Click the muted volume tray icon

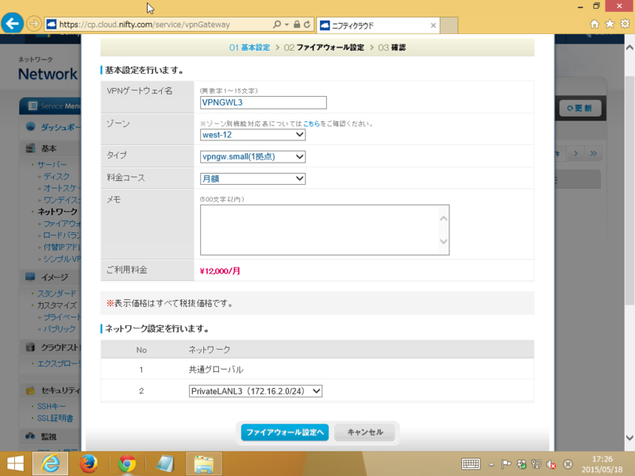coord(551,464)
